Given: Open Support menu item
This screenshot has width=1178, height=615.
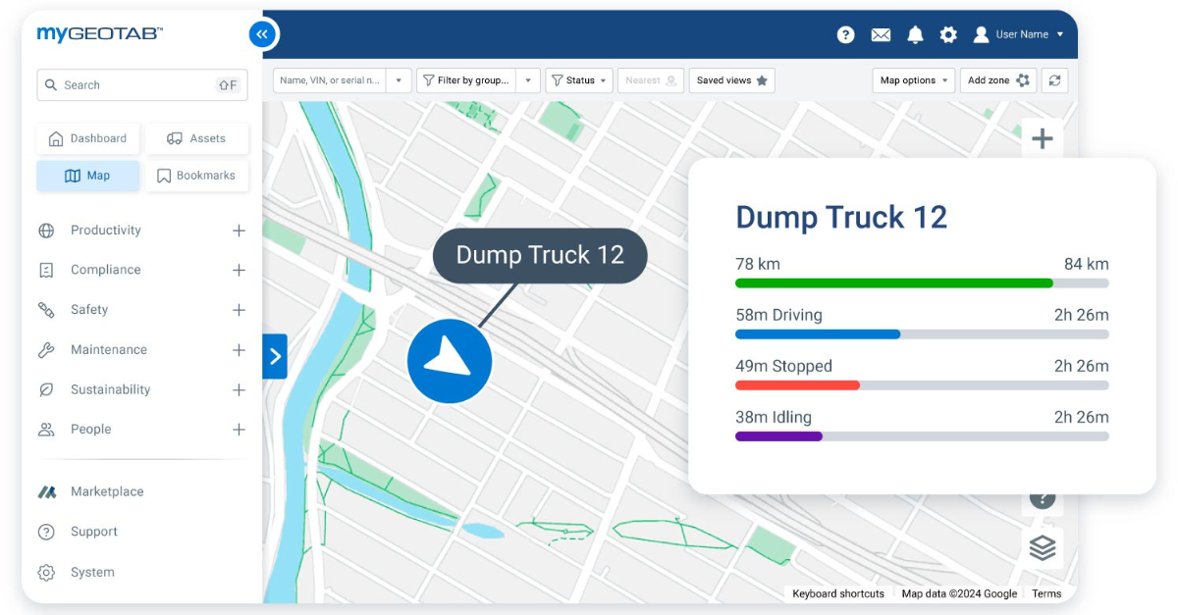Looking at the screenshot, I should pos(94,532).
